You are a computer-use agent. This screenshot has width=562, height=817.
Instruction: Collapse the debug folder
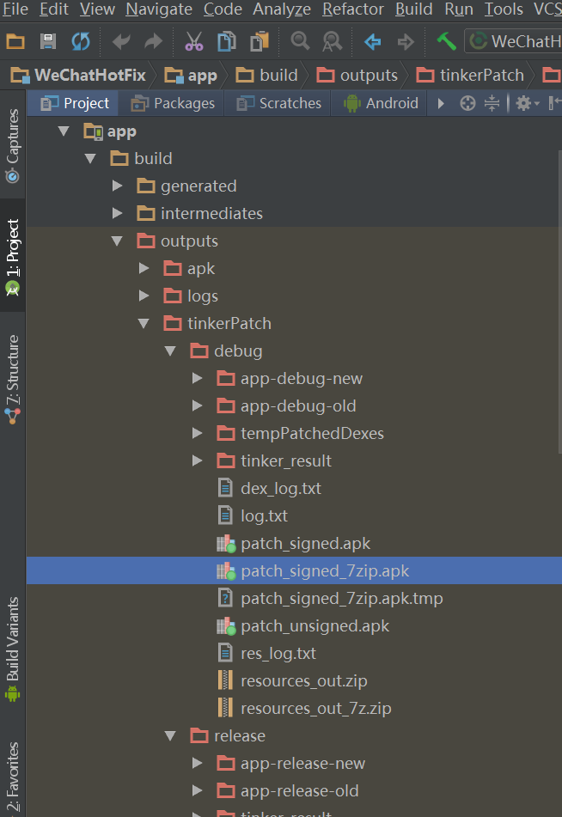(170, 351)
